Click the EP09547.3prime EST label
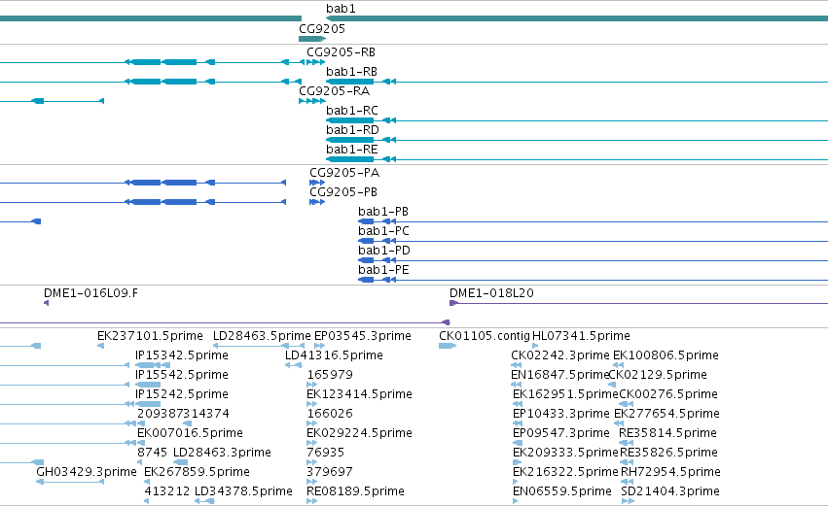Image resolution: width=828 pixels, height=506 pixels. (x=560, y=433)
